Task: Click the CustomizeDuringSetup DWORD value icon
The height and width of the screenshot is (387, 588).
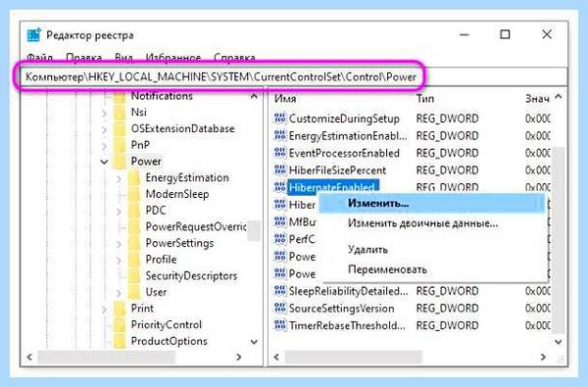Action: click(279, 119)
